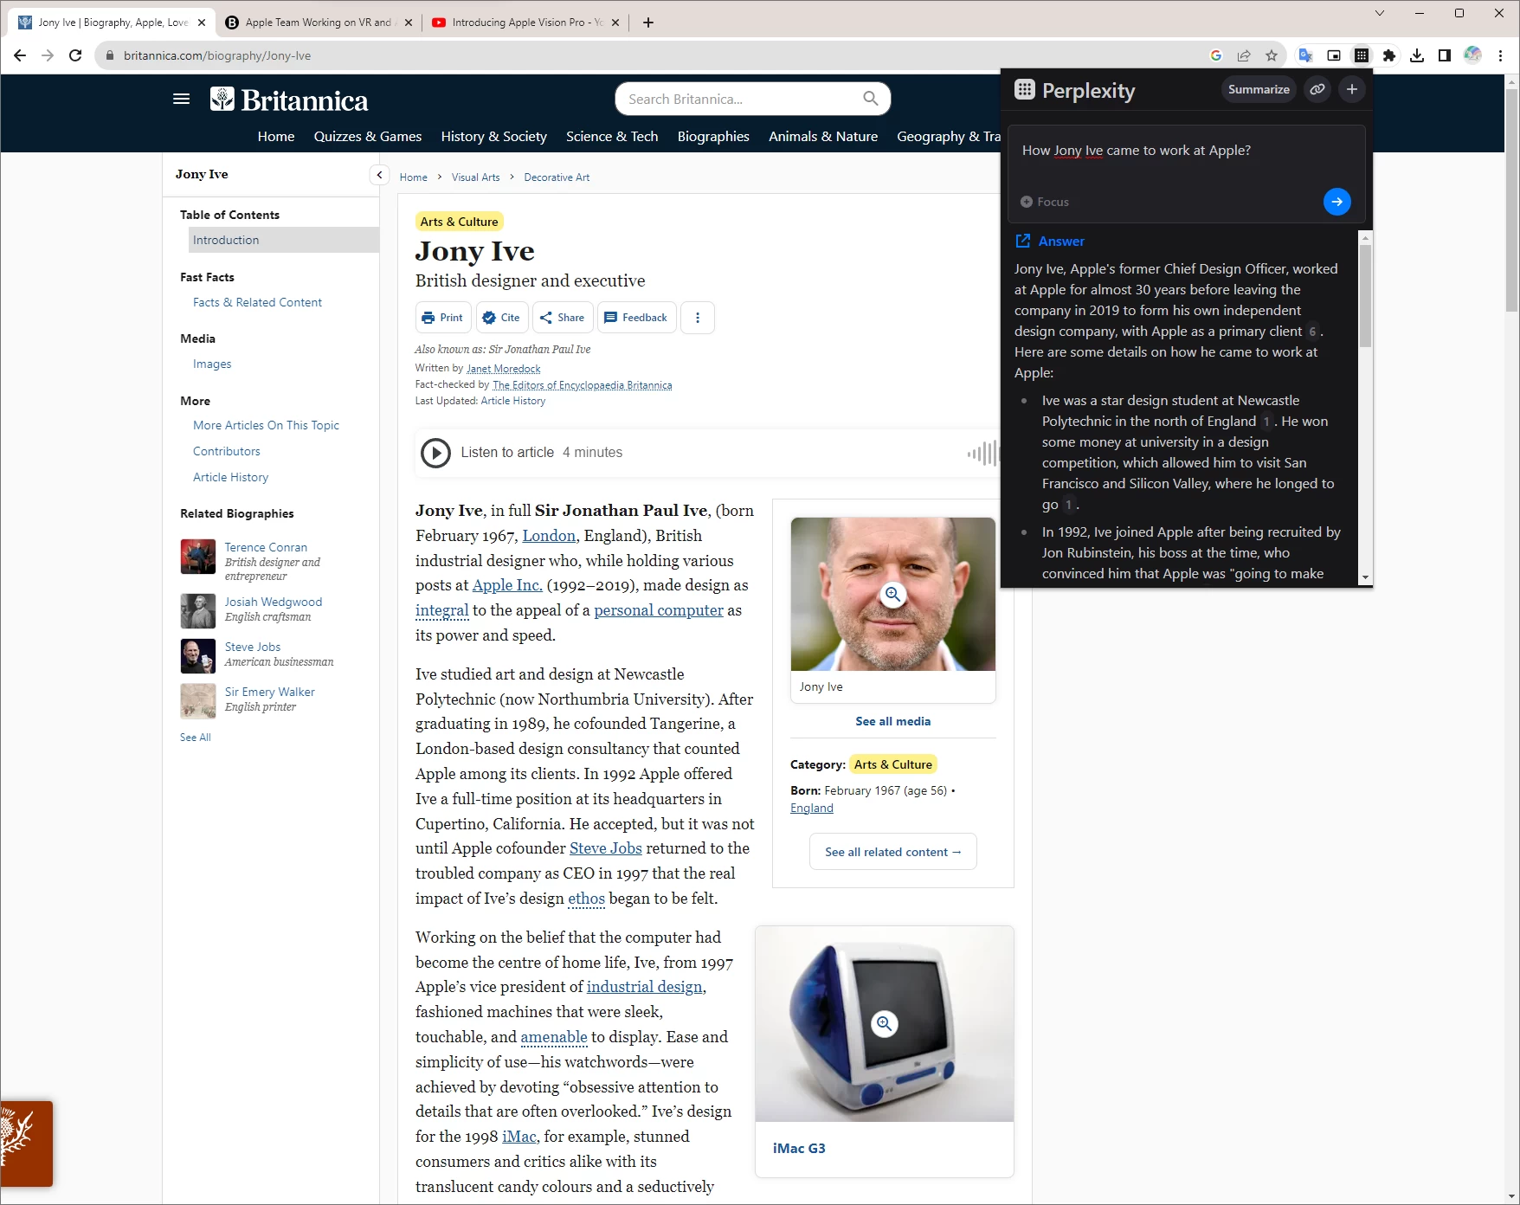Open the Perplexity Focus selector

pyautogui.click(x=1045, y=202)
